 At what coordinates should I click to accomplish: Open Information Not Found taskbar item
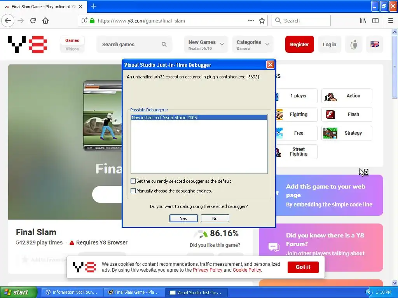[x=72, y=293]
